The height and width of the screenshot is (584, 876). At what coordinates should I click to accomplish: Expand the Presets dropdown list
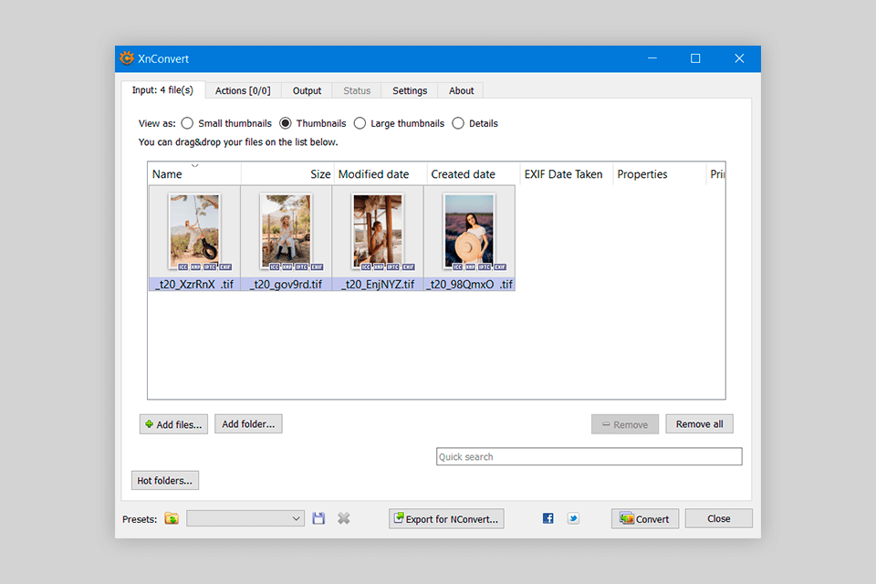coord(297,518)
